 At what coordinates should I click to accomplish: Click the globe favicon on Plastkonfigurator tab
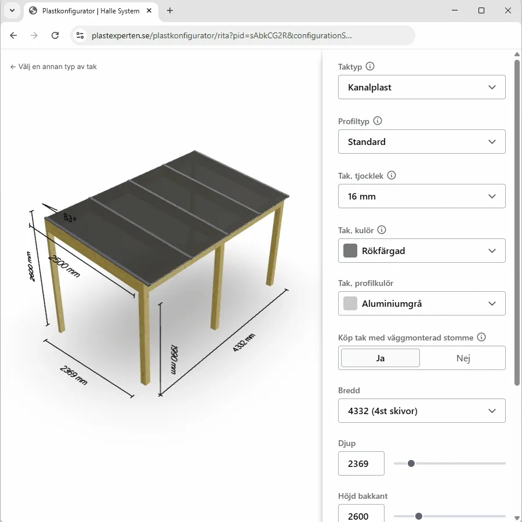pyautogui.click(x=33, y=10)
